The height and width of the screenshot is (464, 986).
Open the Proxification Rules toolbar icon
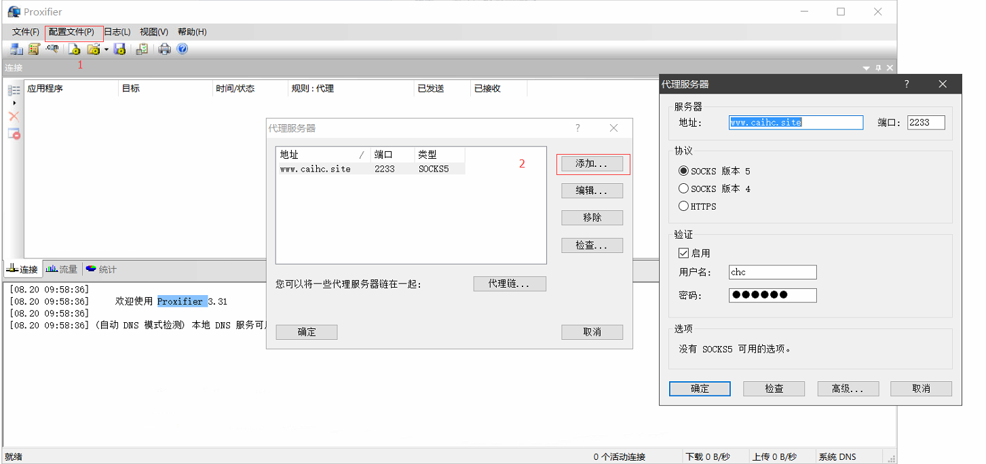[x=34, y=49]
